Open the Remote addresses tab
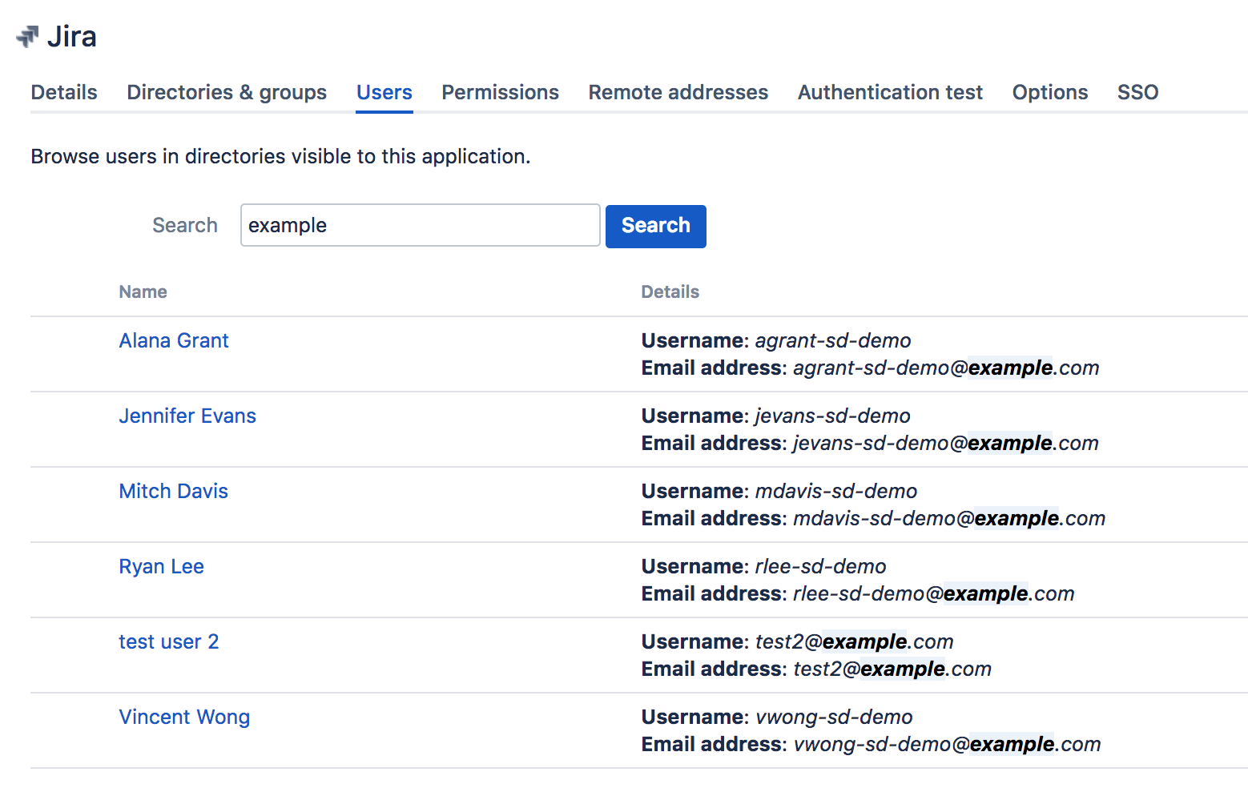The width and height of the screenshot is (1248, 788). tap(678, 93)
